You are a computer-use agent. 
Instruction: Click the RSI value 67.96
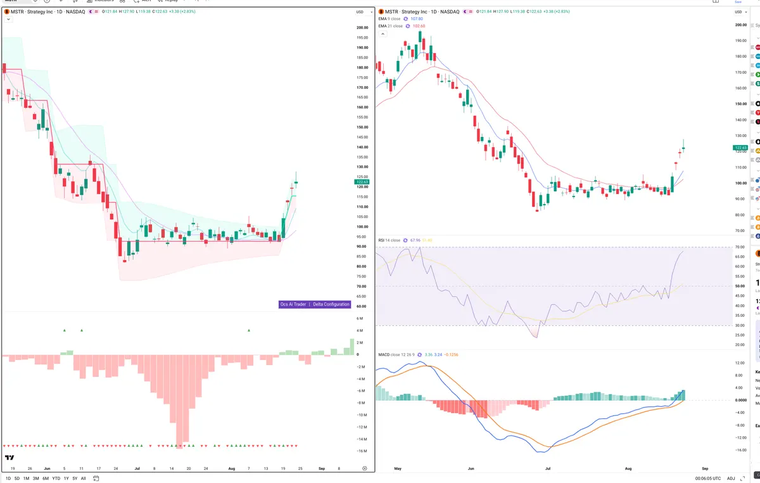416,240
